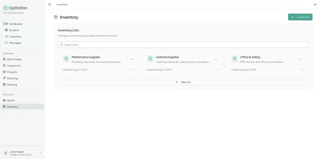
Task: Click the Inventory Lists heading
Action: pyautogui.click(x=68, y=30)
